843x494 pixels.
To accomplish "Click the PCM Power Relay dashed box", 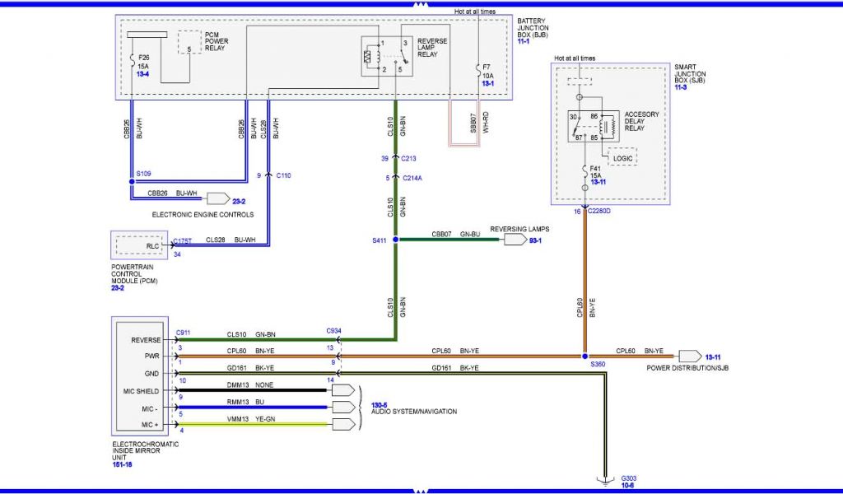I will [189, 44].
